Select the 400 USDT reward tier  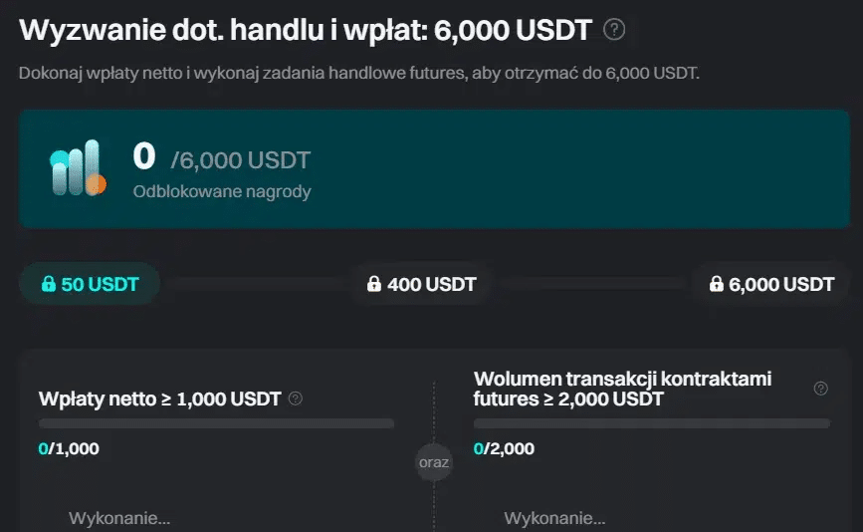[421, 284]
